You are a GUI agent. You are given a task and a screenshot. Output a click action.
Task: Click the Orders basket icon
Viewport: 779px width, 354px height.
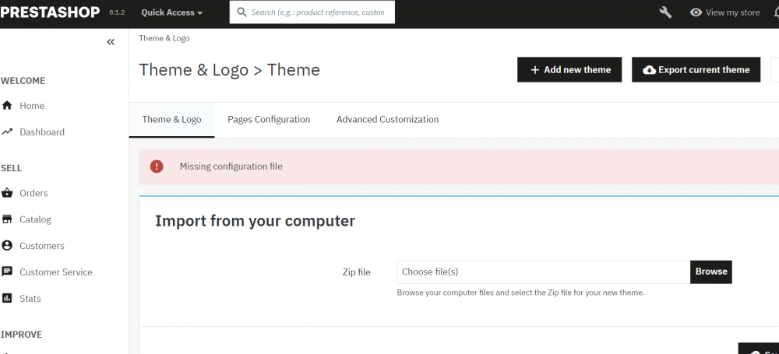point(7,193)
